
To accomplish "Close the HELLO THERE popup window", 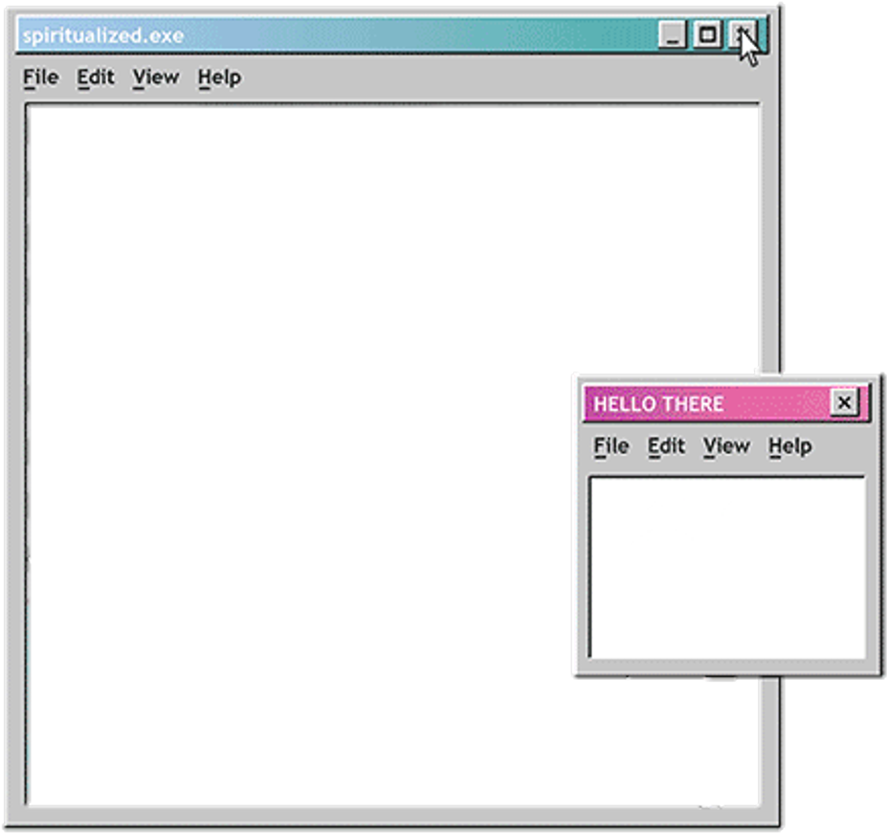I will point(843,403).
